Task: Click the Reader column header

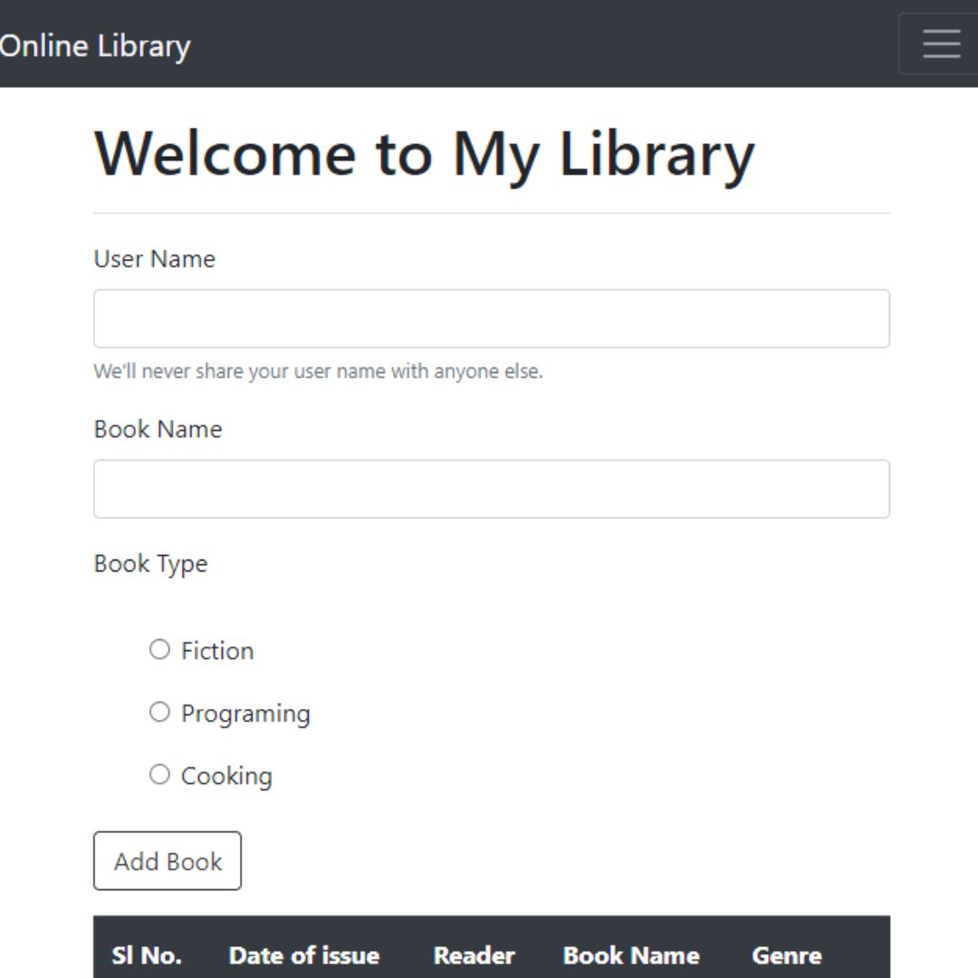Action: click(474, 955)
